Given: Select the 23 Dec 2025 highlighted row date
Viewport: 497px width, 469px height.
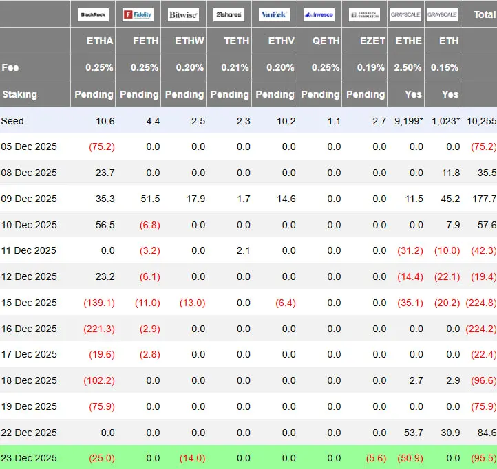Looking at the screenshot, I should pos(29,458).
